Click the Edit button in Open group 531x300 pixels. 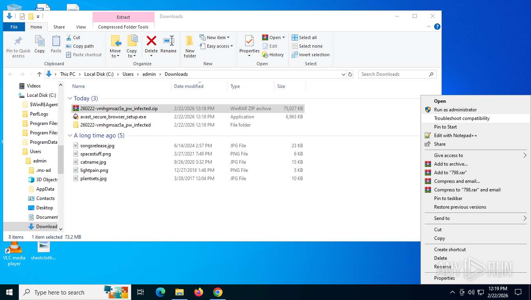click(x=269, y=46)
